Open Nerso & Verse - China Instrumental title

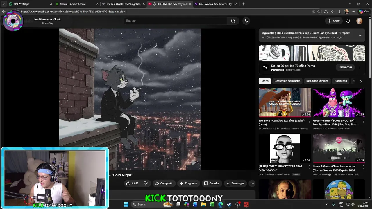(x=334, y=168)
